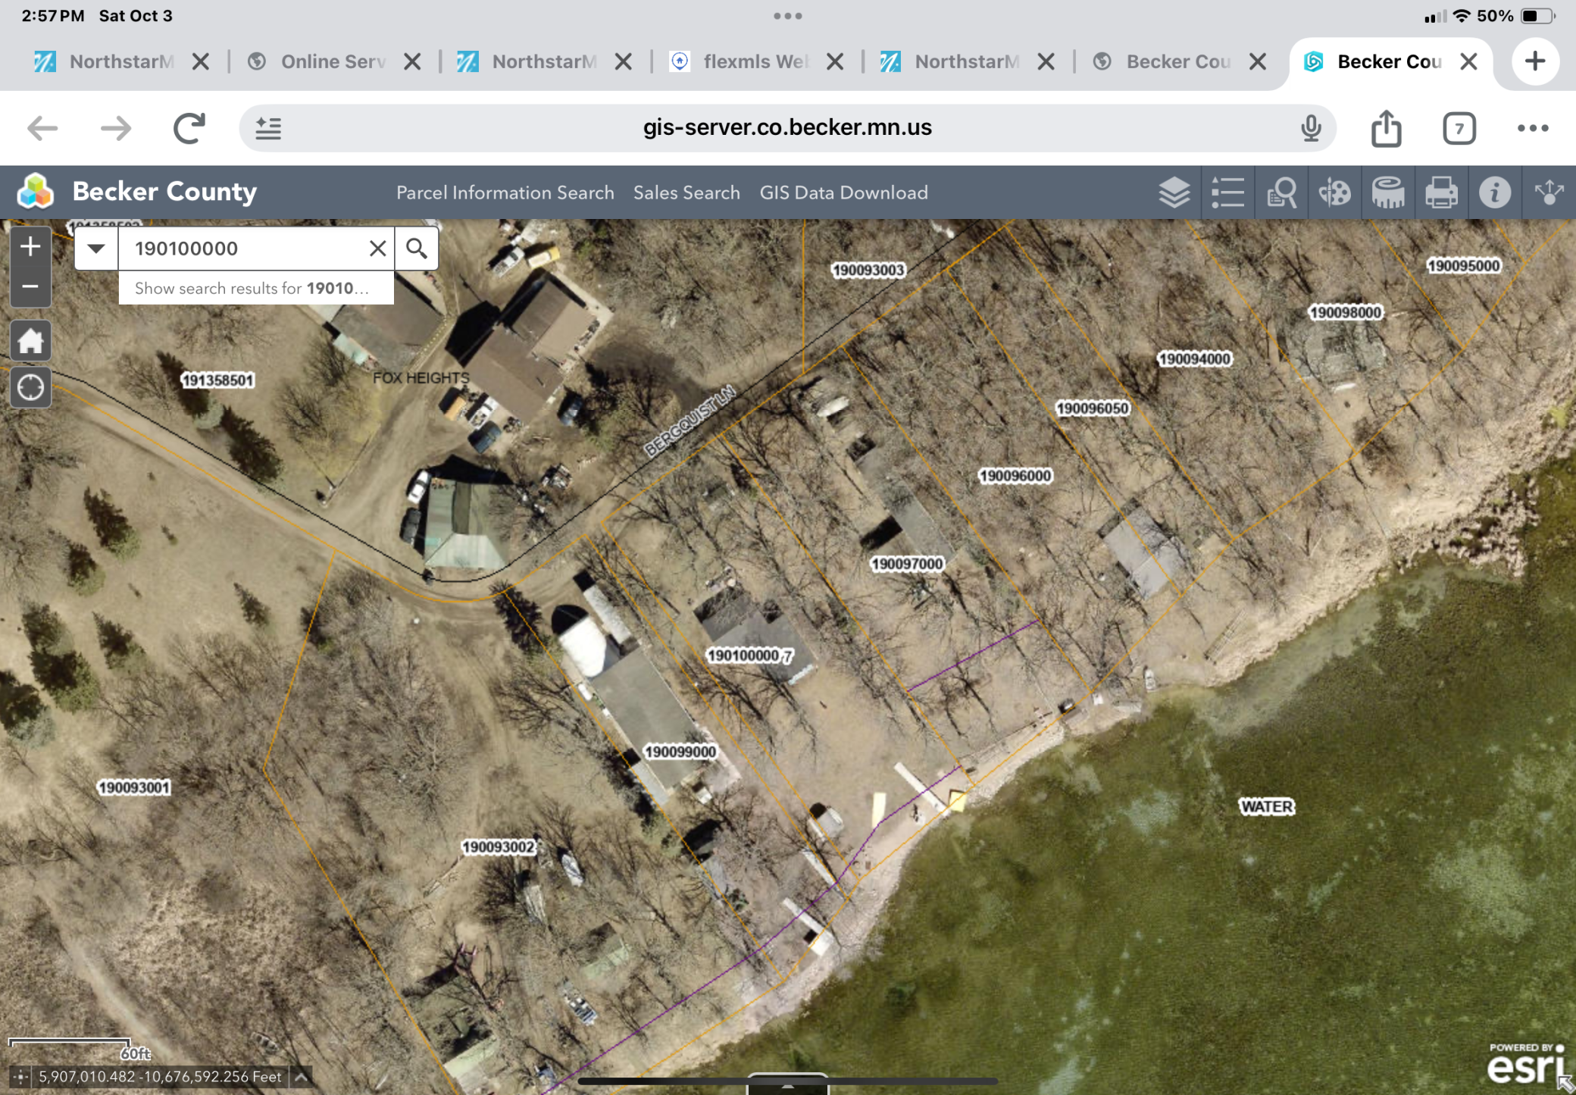
Task: Open GIS Data Download link
Action: 843,192
